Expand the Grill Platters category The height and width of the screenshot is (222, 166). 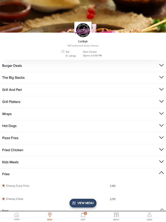83,102
